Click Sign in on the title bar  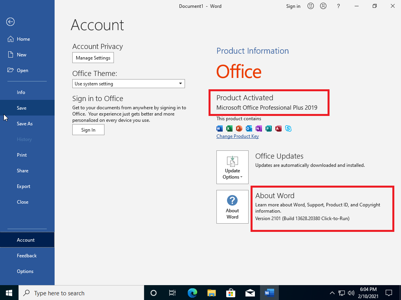(293, 6)
